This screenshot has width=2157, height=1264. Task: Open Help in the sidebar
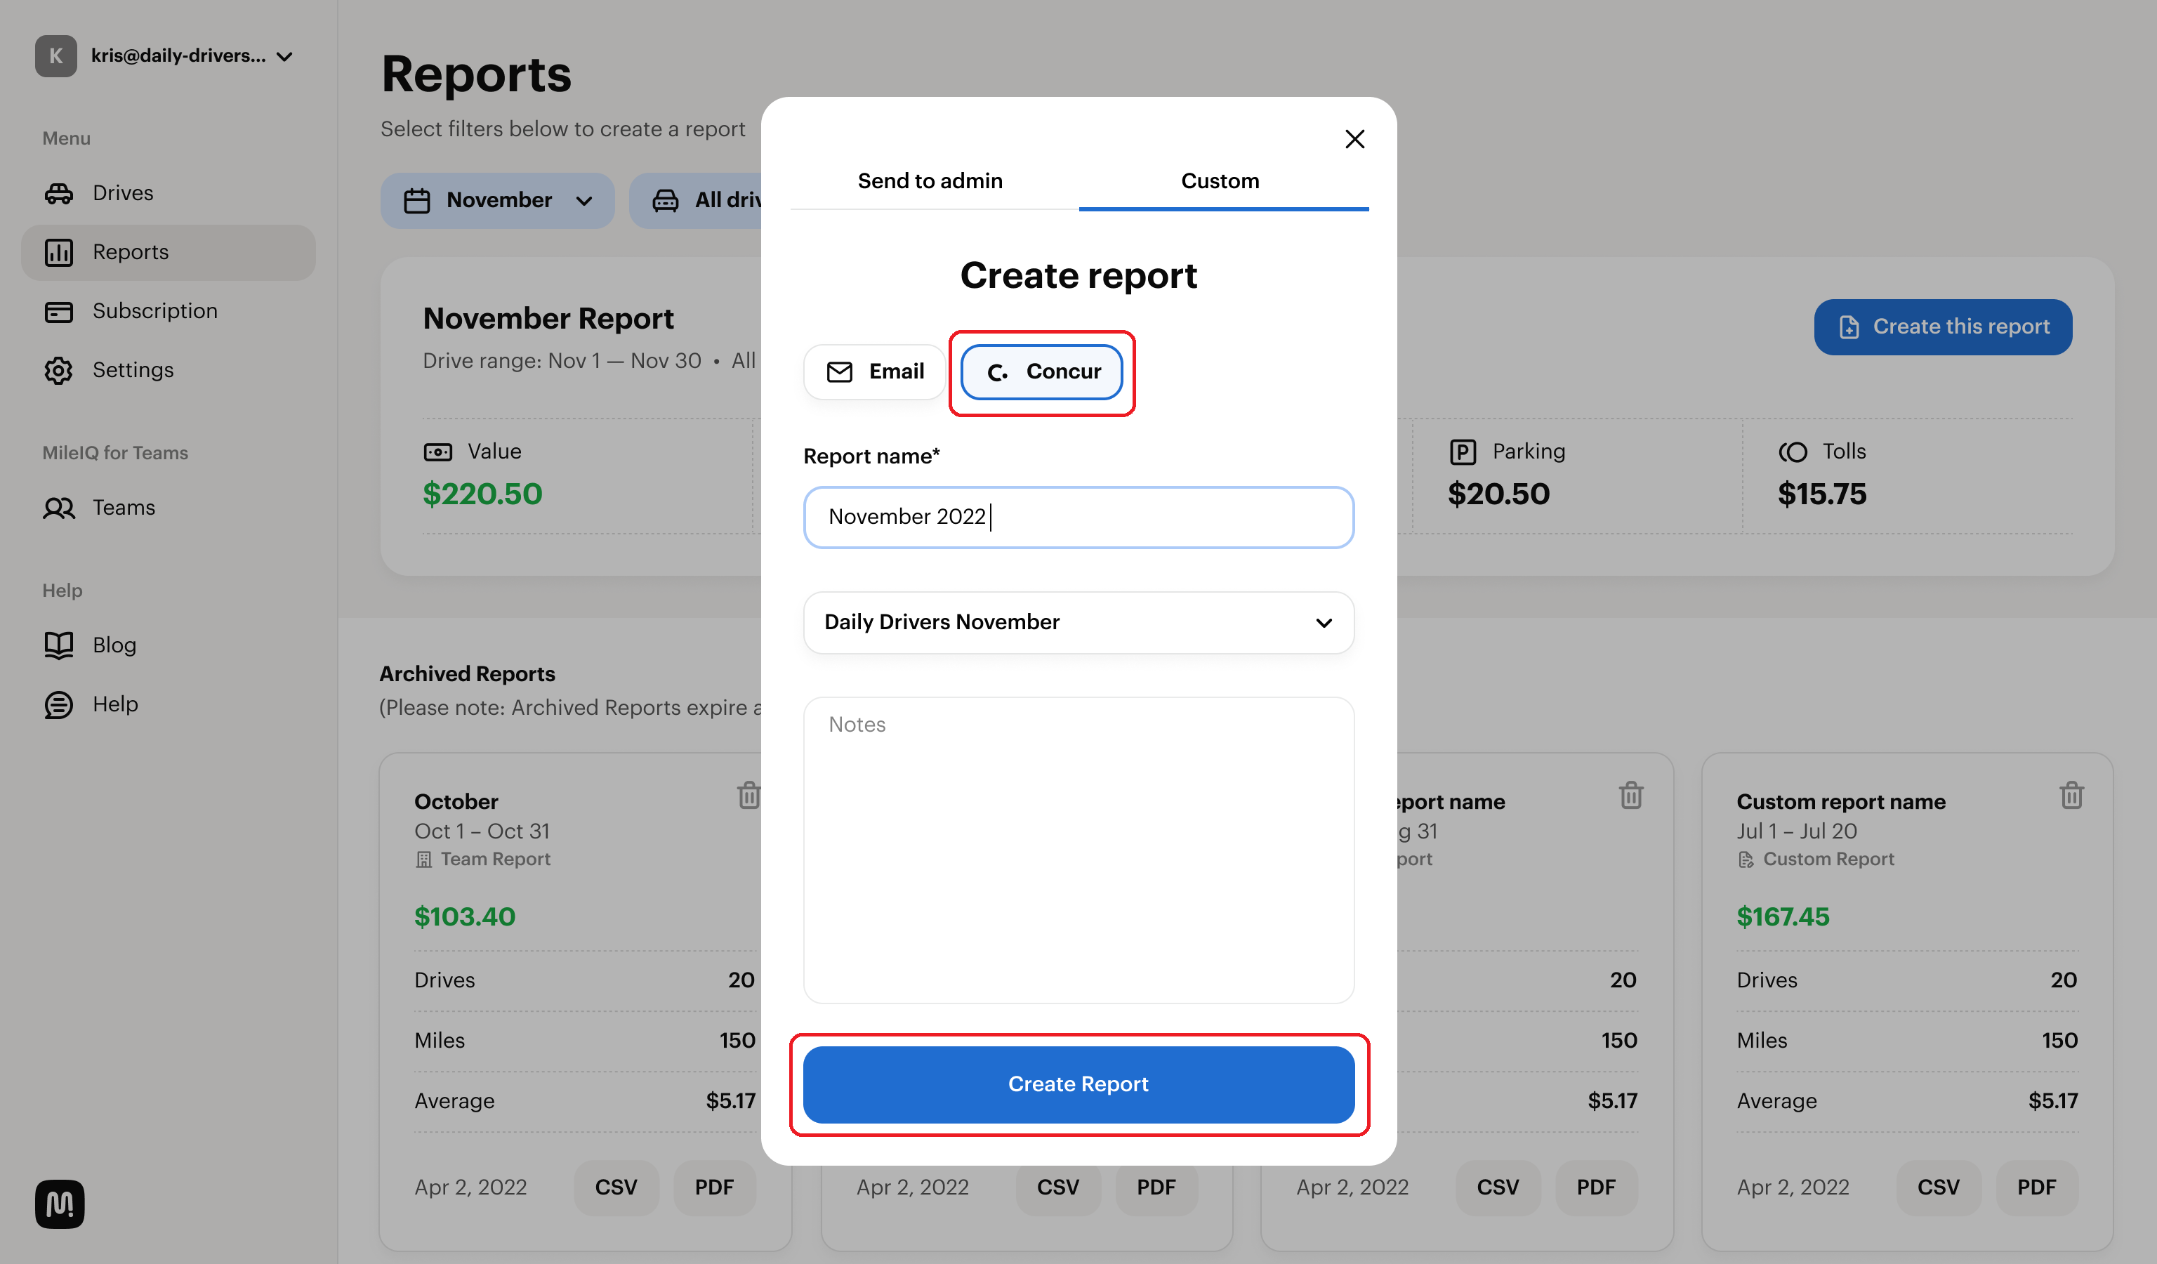pos(168,704)
